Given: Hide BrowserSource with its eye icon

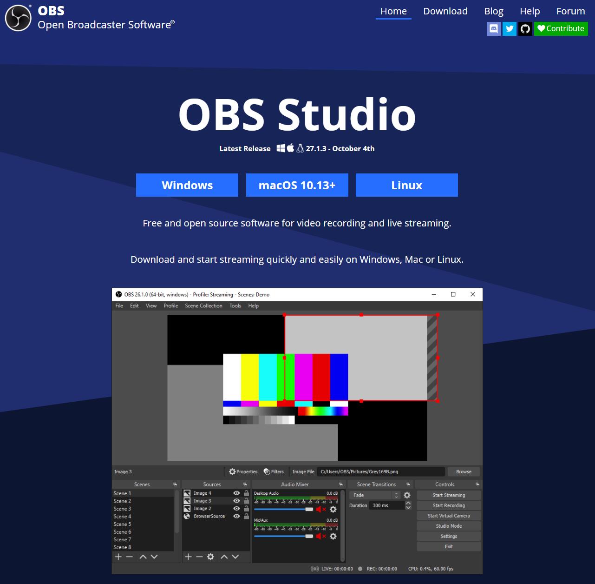Looking at the screenshot, I should (x=236, y=516).
